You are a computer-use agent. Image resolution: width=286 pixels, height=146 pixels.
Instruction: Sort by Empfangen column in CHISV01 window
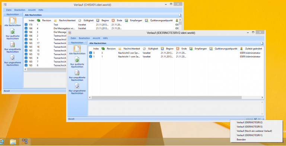(134, 20)
